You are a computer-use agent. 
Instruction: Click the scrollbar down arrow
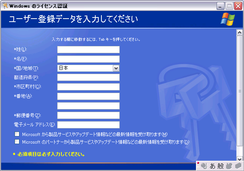pyautogui.click(x=240, y=159)
